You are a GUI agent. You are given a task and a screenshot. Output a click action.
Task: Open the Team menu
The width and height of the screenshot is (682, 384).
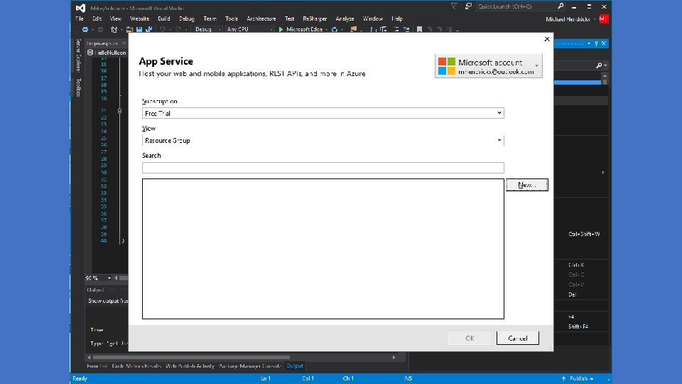point(210,18)
